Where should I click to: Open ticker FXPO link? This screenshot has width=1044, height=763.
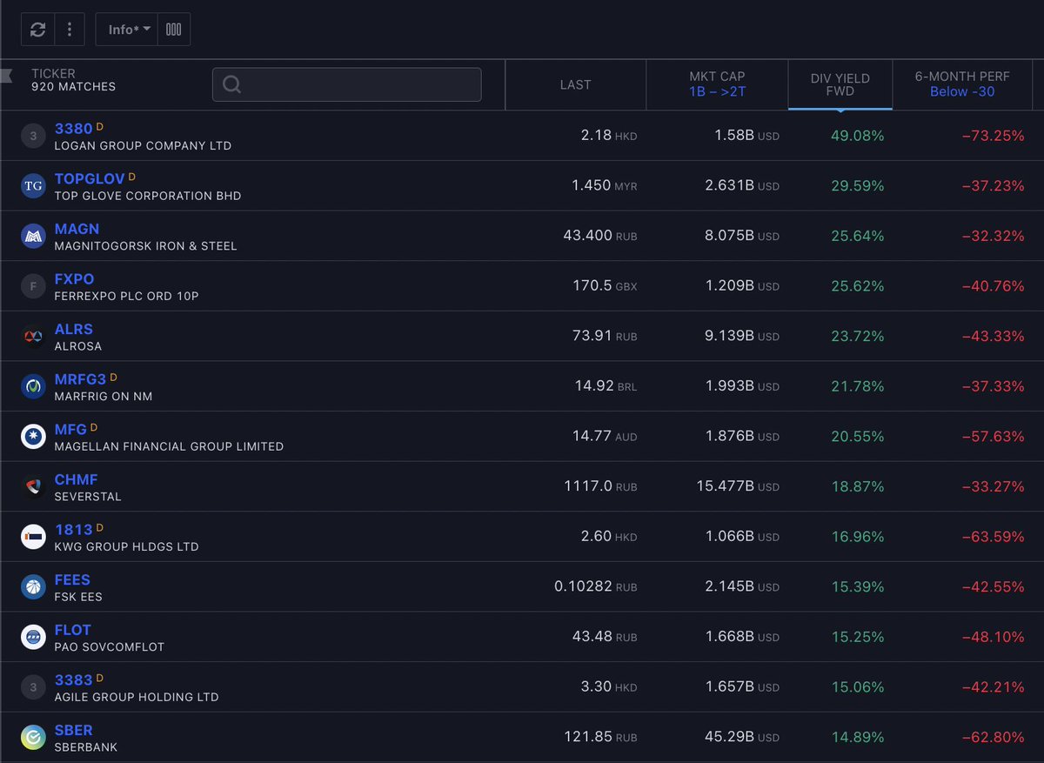(x=74, y=279)
